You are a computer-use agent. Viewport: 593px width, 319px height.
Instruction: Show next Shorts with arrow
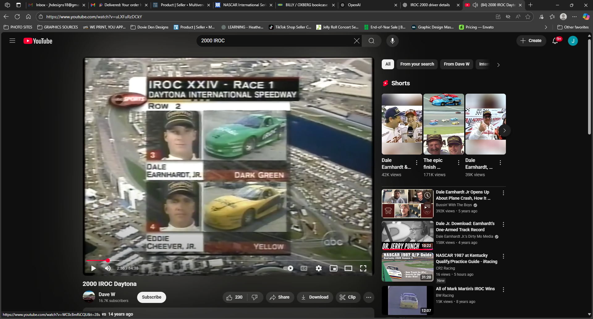point(504,130)
